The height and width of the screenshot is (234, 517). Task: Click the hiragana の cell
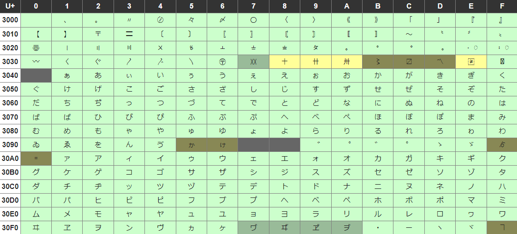point(471,103)
